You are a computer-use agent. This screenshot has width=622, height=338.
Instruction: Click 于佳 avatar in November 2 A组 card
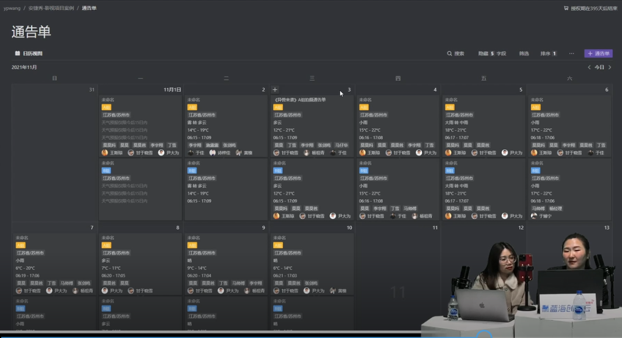(191, 153)
